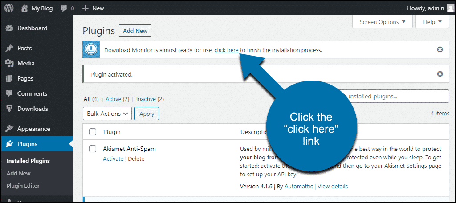Viewport: 456px width, 203px height.
Task: Open the Media library menu item
Action: coord(26,63)
